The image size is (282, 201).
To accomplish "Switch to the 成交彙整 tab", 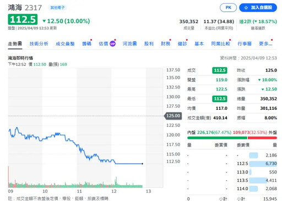I will point(65,44).
